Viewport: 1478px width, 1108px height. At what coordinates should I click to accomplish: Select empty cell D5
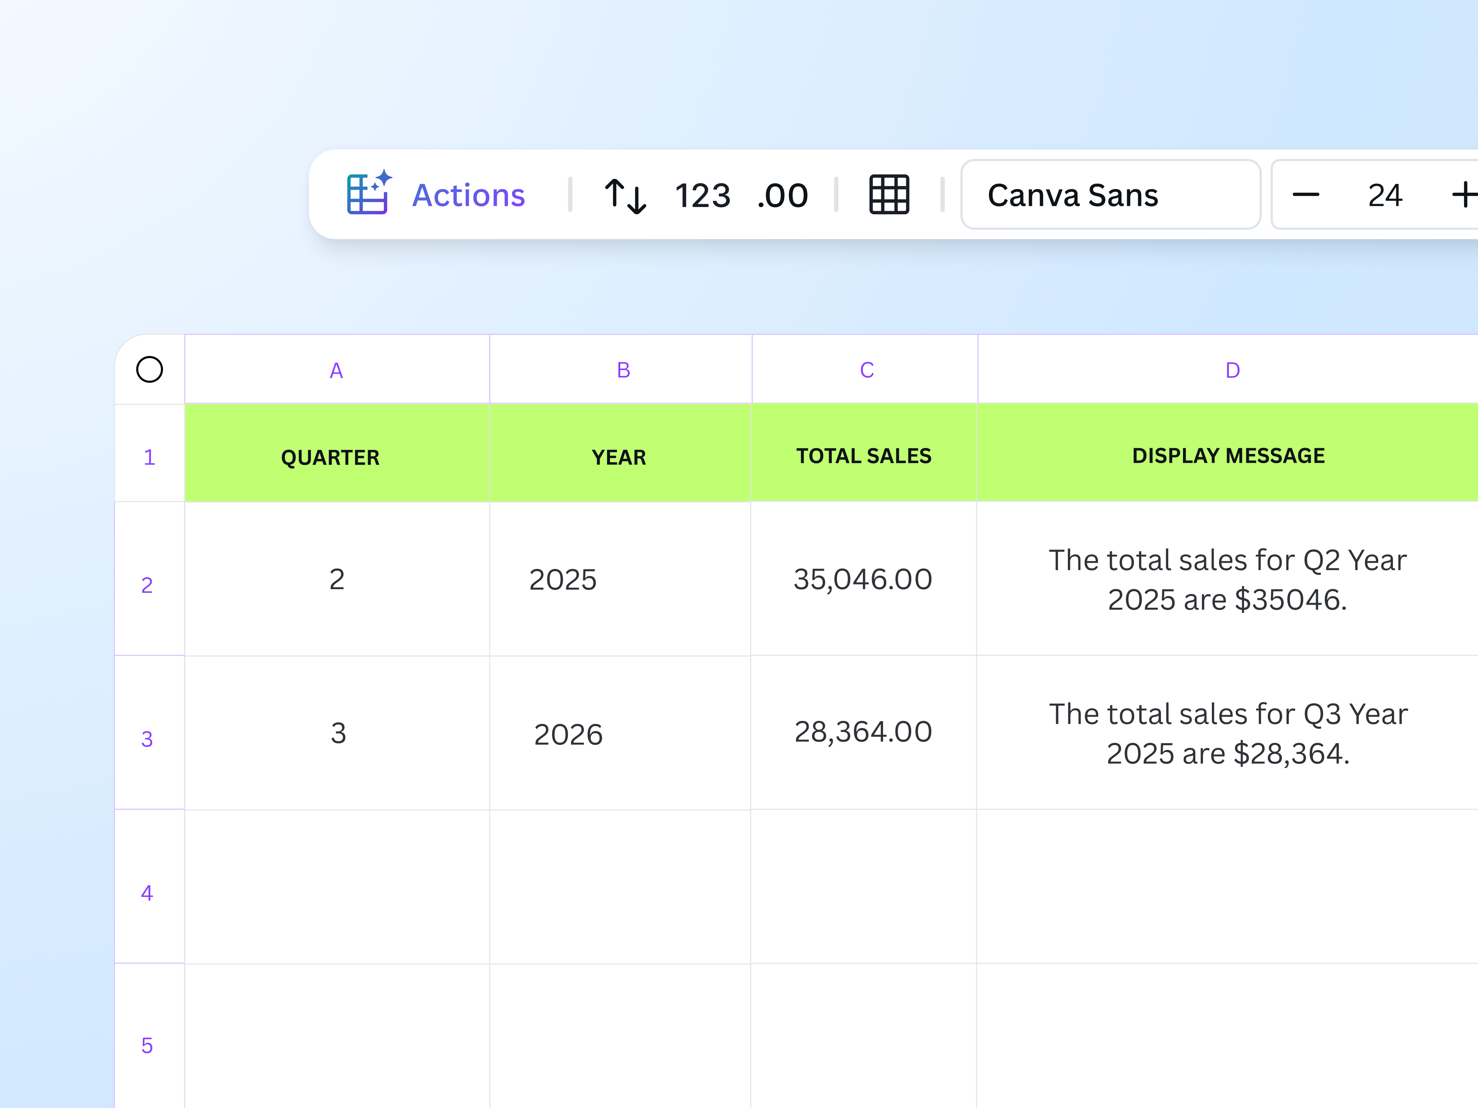tap(1227, 1036)
